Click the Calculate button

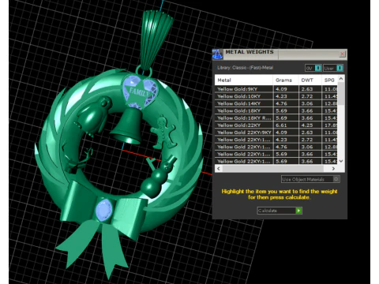[x=280, y=211]
